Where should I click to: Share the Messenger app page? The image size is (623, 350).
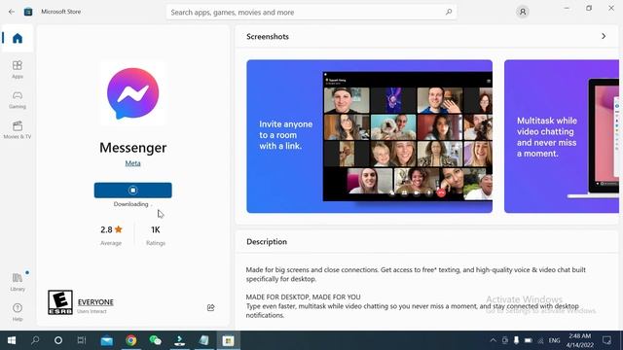click(x=211, y=307)
